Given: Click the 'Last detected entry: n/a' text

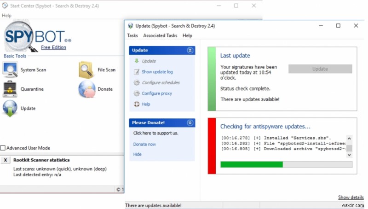Looking at the screenshot, I should (x=37, y=175).
